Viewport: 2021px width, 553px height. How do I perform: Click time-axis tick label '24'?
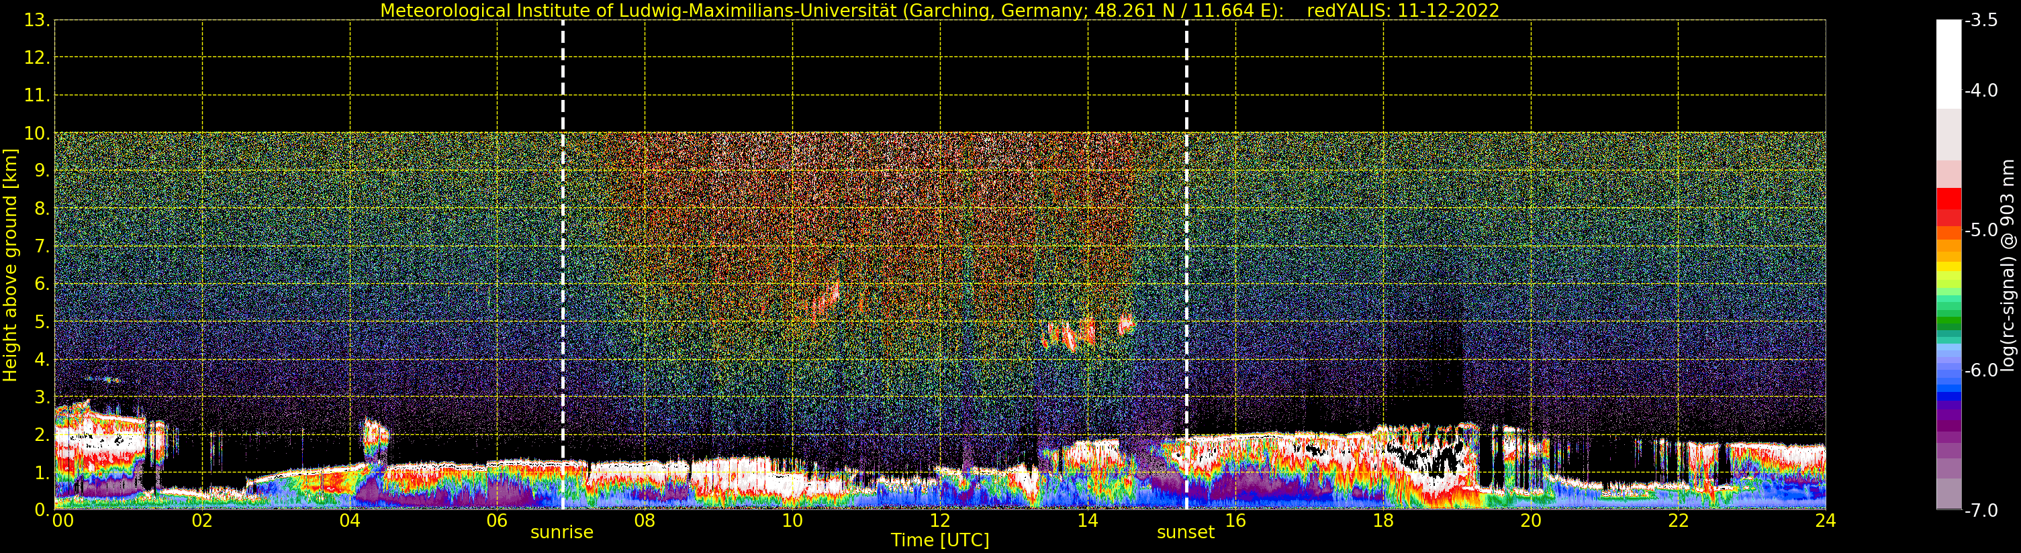pyautogui.click(x=1825, y=521)
